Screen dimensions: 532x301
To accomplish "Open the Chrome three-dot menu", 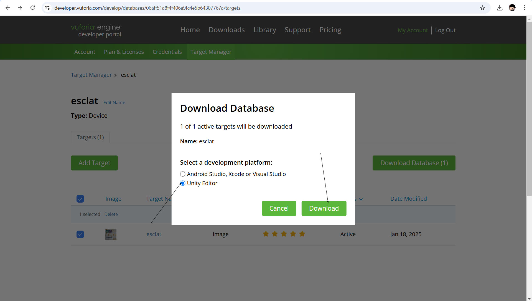I will tap(525, 8).
